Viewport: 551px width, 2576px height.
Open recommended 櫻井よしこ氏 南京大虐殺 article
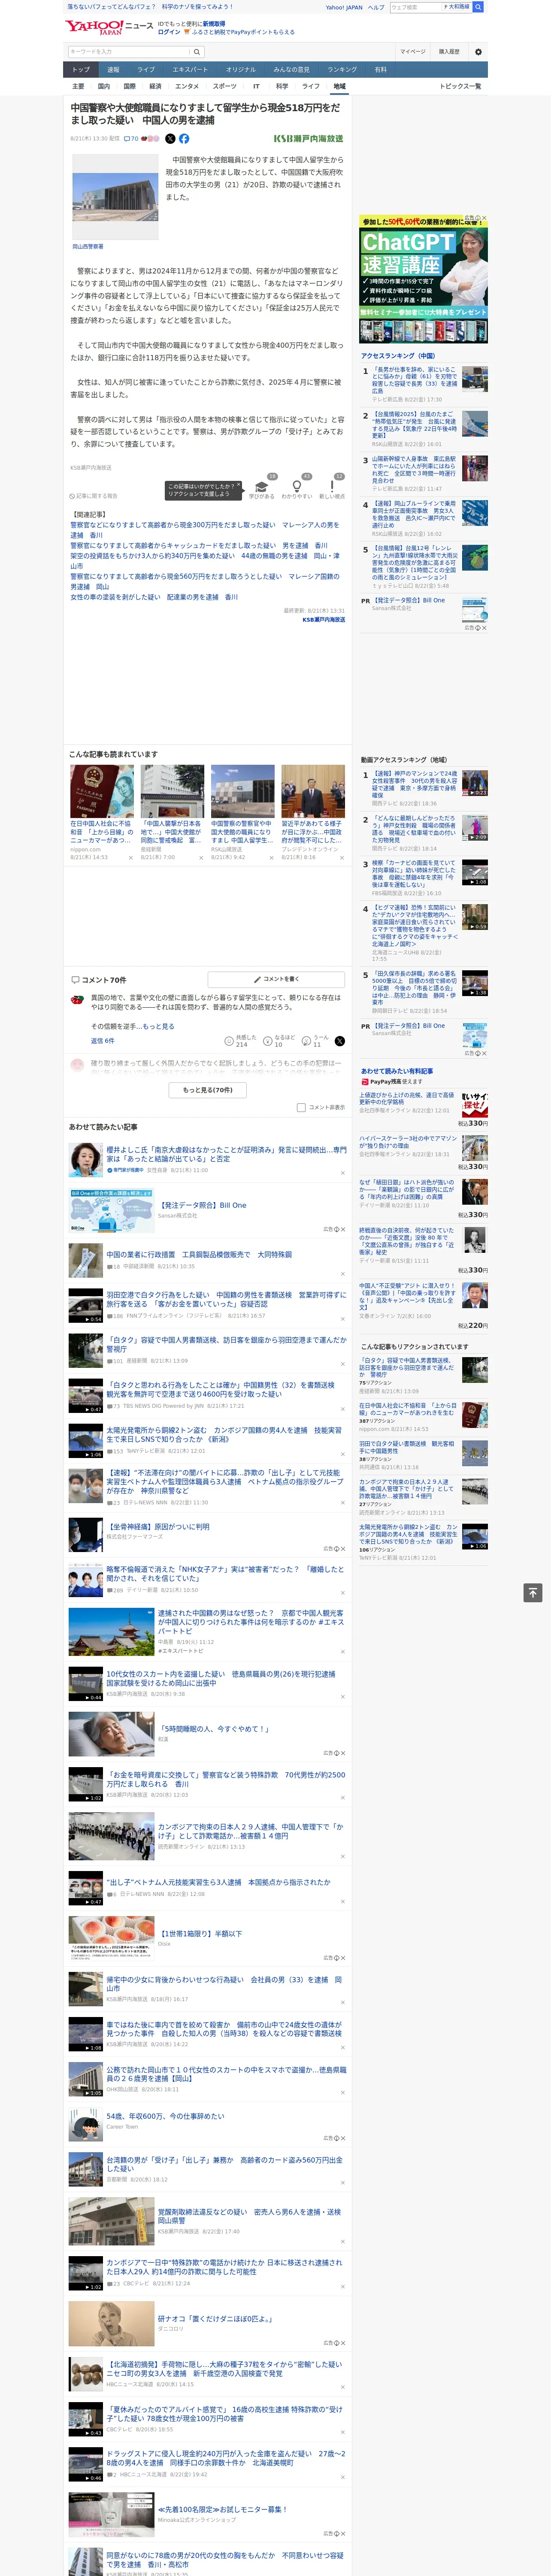[x=226, y=1154]
